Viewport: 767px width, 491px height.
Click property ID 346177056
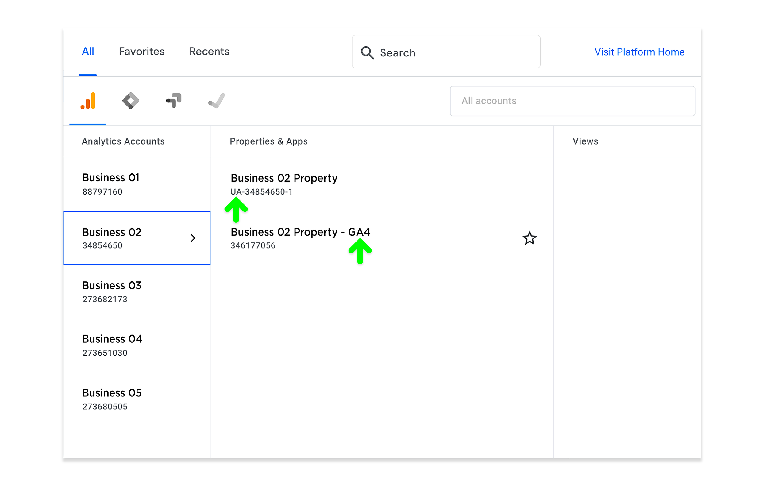pyautogui.click(x=253, y=245)
